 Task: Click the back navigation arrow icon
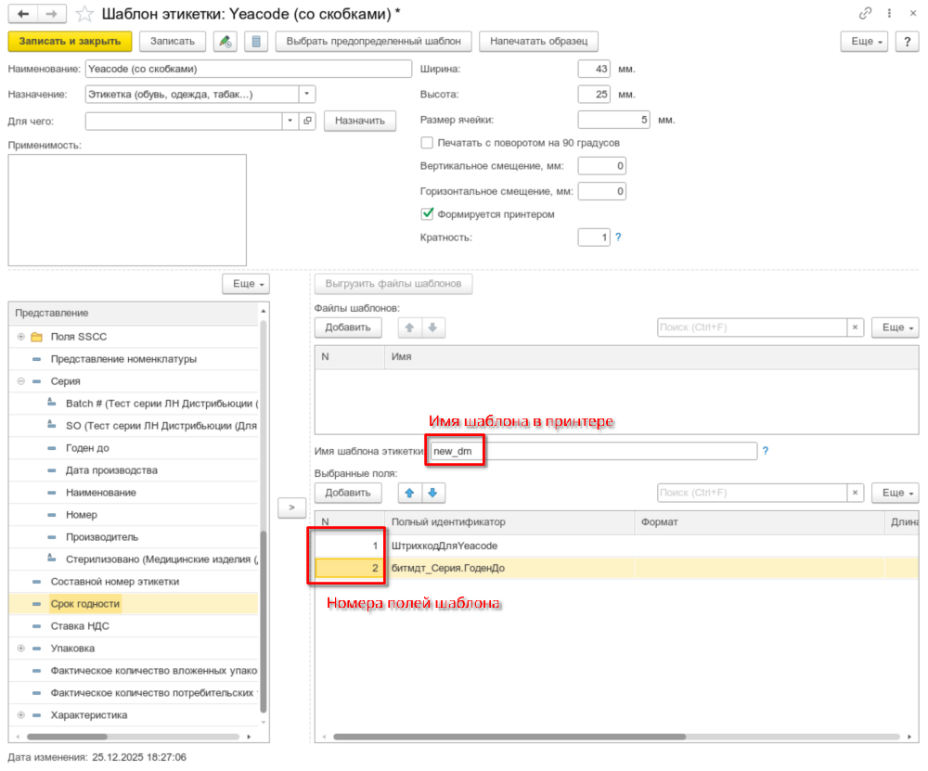tap(23, 13)
